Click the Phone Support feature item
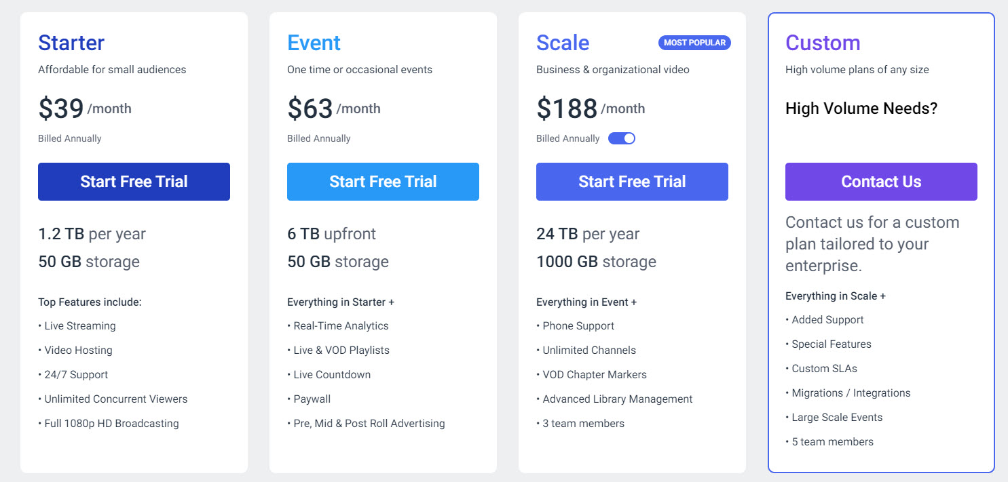The width and height of the screenshot is (1008, 482). point(578,326)
